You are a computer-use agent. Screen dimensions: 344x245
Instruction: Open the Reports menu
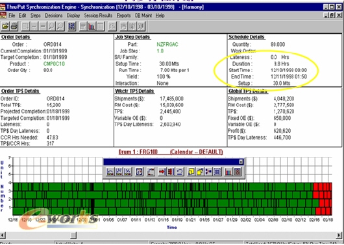[x=123, y=16]
